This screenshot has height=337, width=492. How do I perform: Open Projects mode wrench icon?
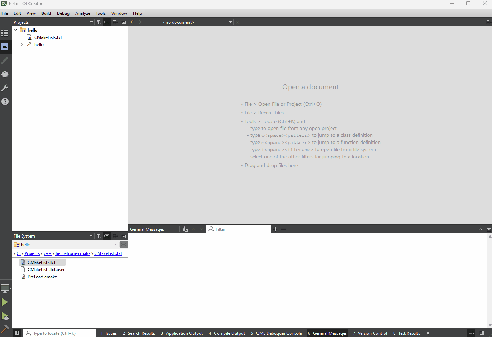(5, 88)
